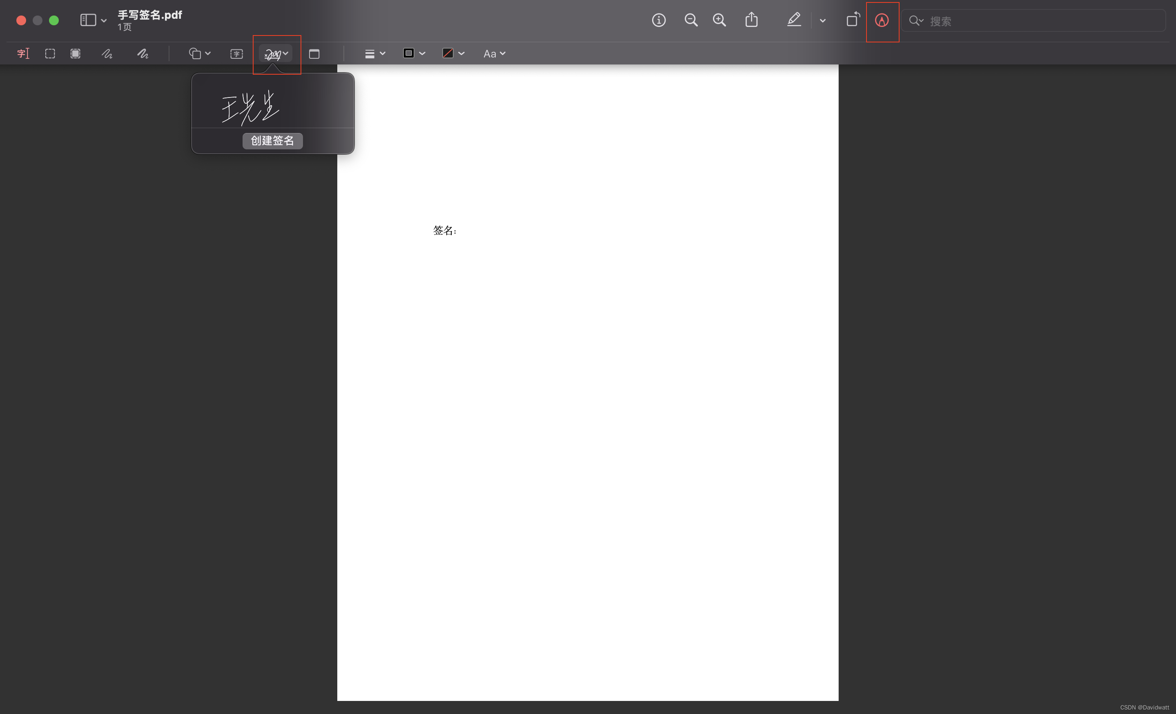The image size is (1176, 714).
Task: Choose the rectangular selection tool
Action: pos(50,53)
